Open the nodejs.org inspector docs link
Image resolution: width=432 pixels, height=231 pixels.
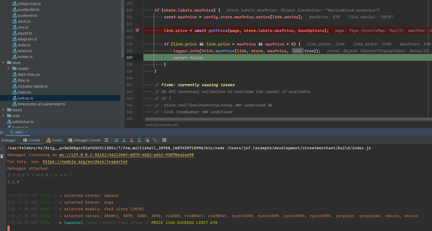(x=85, y=162)
